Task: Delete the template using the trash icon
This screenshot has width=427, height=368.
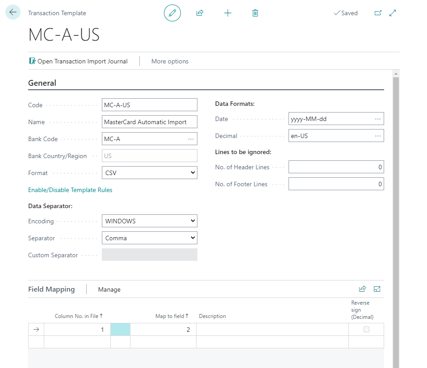Action: [x=255, y=13]
